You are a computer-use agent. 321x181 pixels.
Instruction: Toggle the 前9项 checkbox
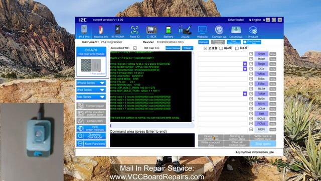click(237, 48)
